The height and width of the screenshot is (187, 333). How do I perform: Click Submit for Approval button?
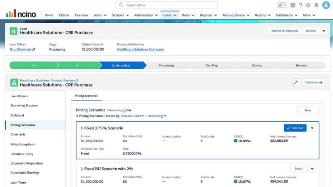(284, 31)
